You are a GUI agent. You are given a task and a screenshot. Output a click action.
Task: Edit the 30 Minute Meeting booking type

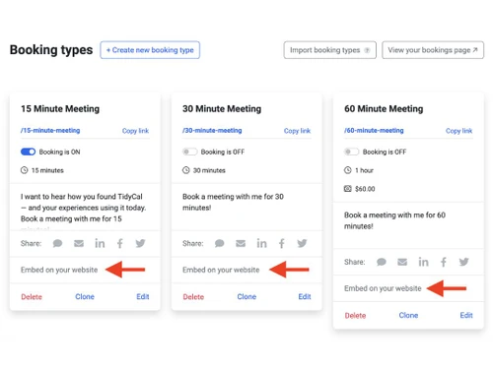tap(305, 296)
